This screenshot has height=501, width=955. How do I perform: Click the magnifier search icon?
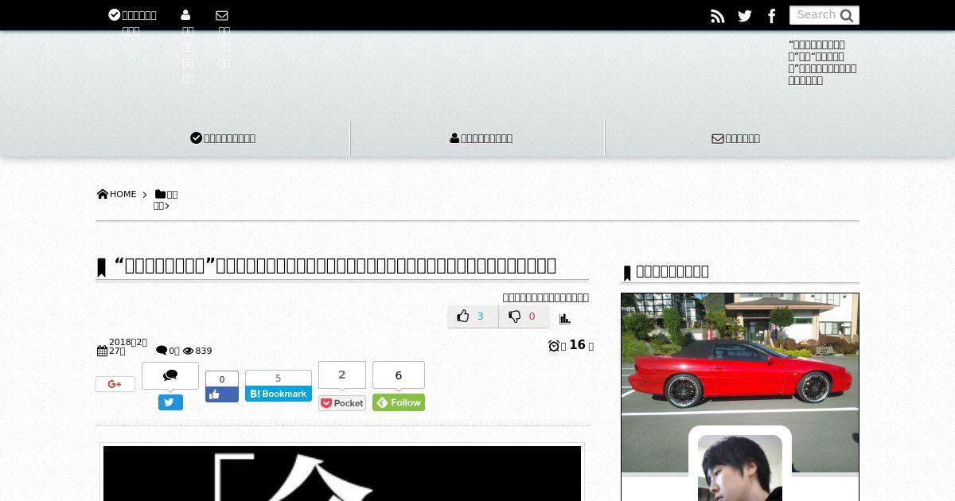847,15
